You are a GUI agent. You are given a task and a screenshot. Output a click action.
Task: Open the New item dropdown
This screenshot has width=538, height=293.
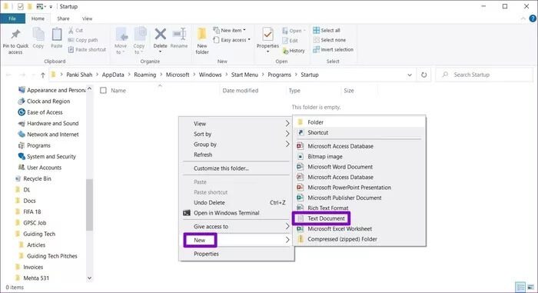coord(229,30)
